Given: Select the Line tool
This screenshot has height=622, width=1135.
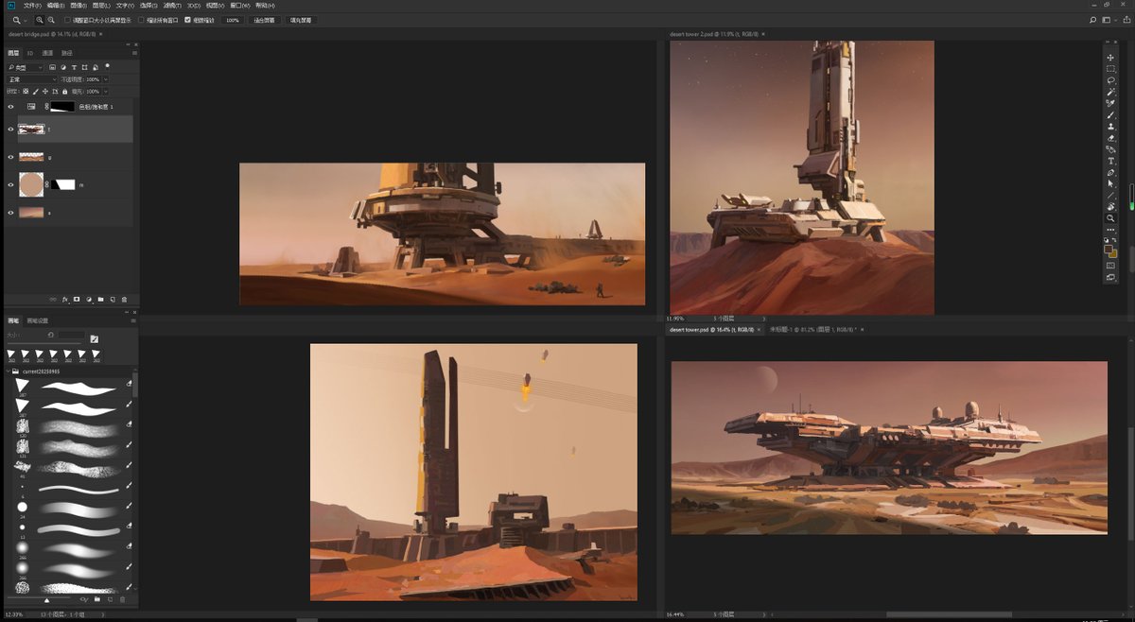Looking at the screenshot, I should pos(1110,195).
